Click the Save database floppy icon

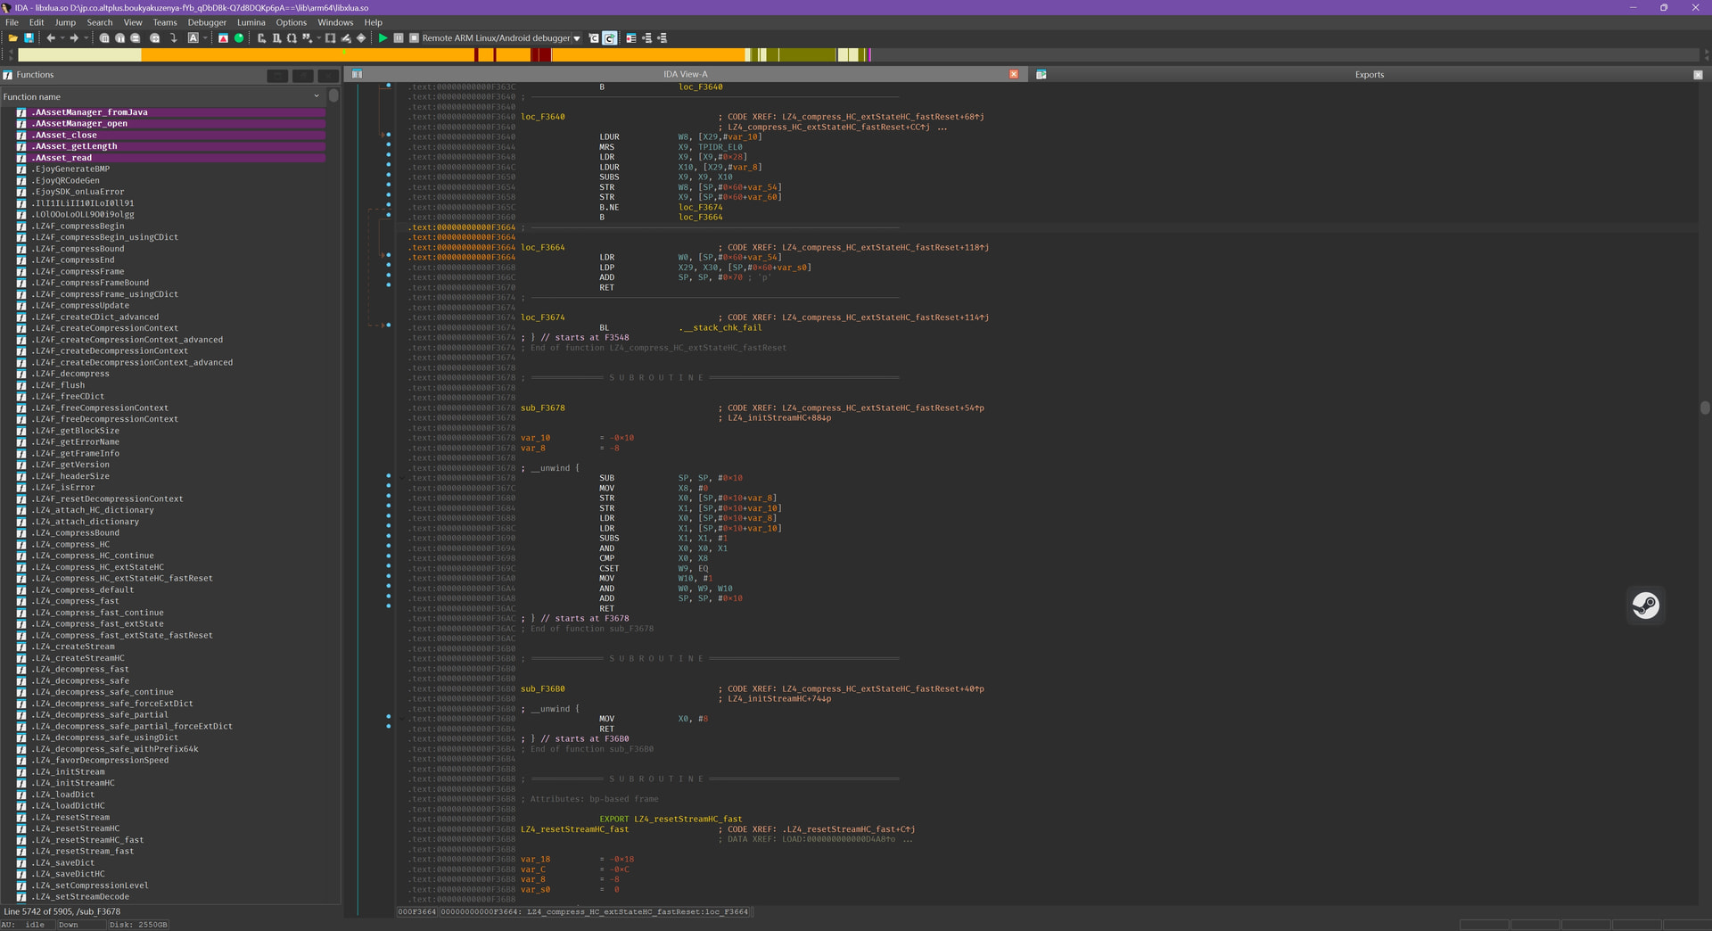tap(29, 38)
